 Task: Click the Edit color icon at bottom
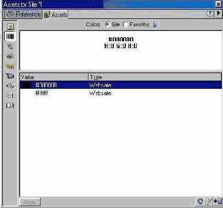coord(208,201)
